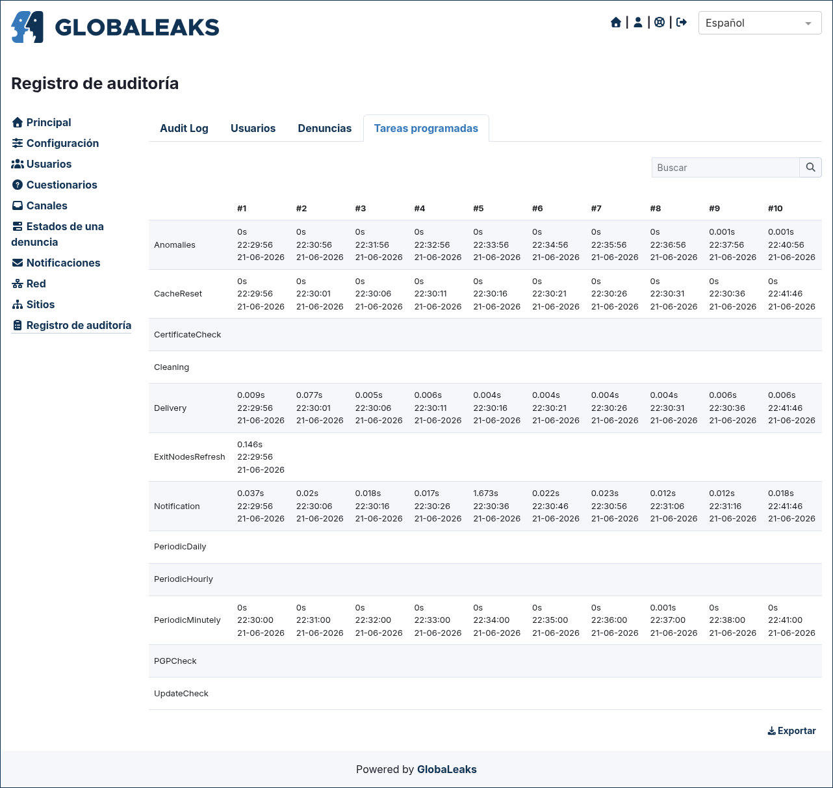Focus the Buscar search field
The image size is (833, 788).
725,167
